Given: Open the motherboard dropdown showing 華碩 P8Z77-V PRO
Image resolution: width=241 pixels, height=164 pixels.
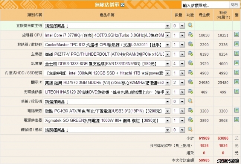Looking at the screenshot, I should [x=107, y=54].
